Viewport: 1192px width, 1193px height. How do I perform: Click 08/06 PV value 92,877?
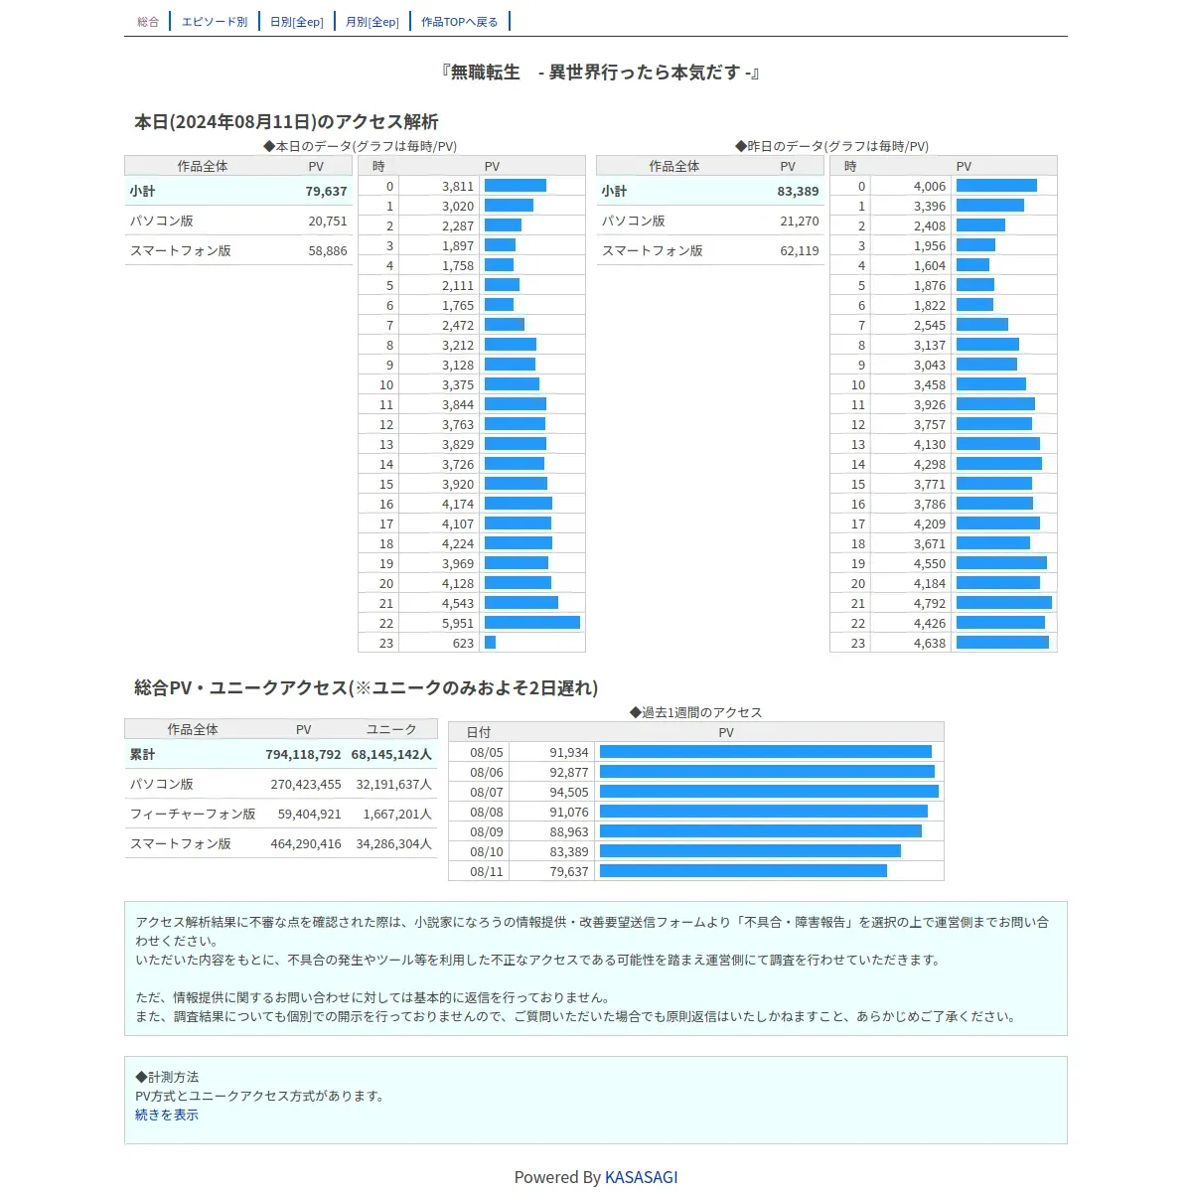click(x=569, y=773)
